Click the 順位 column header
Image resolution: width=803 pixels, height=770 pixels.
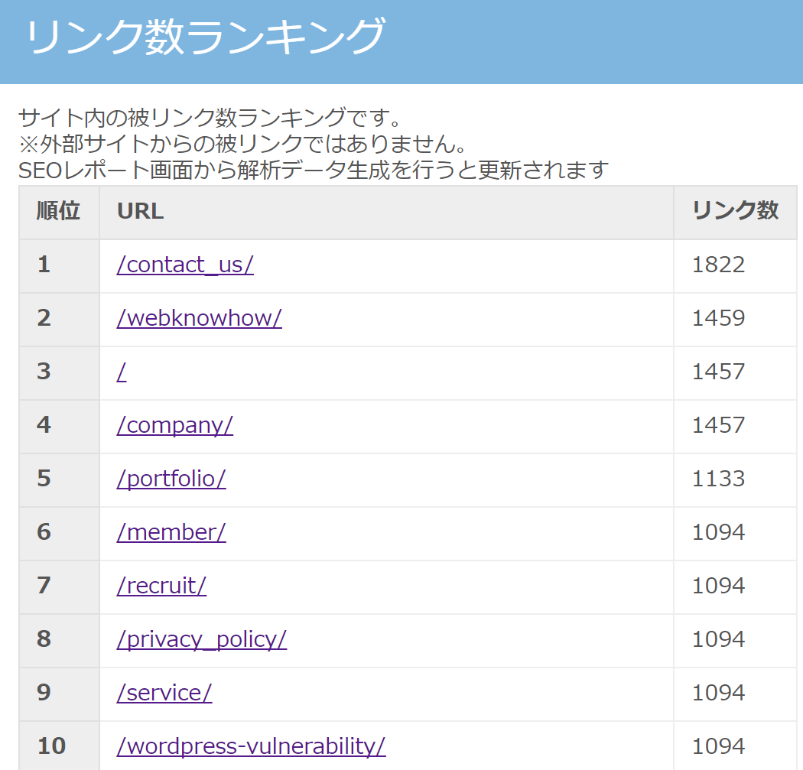[58, 212]
